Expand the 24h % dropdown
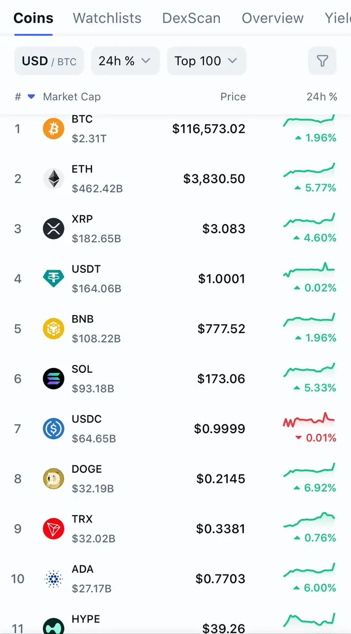 click(125, 61)
